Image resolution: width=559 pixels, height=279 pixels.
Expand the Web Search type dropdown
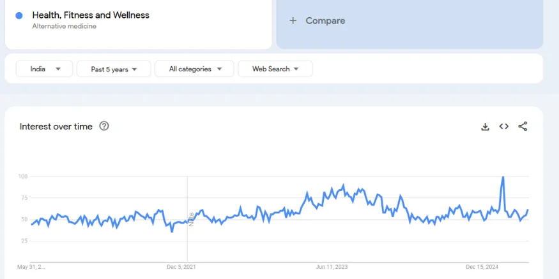(275, 69)
